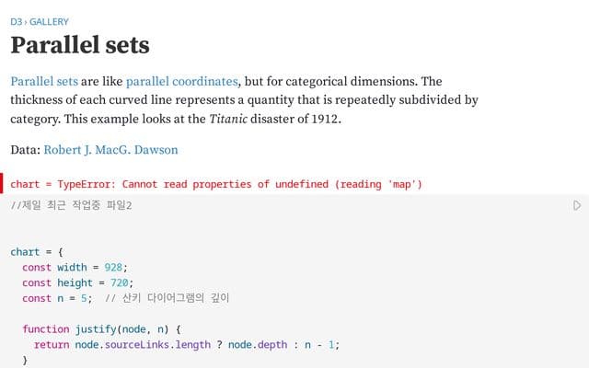Click the 'chart = {' line in the editor
The image size is (589, 368).
(37, 252)
